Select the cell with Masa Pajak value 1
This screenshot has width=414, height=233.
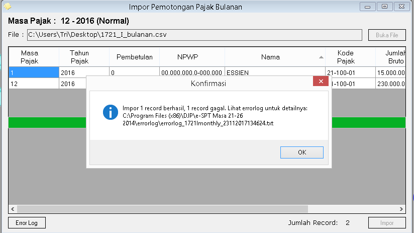tap(34, 72)
